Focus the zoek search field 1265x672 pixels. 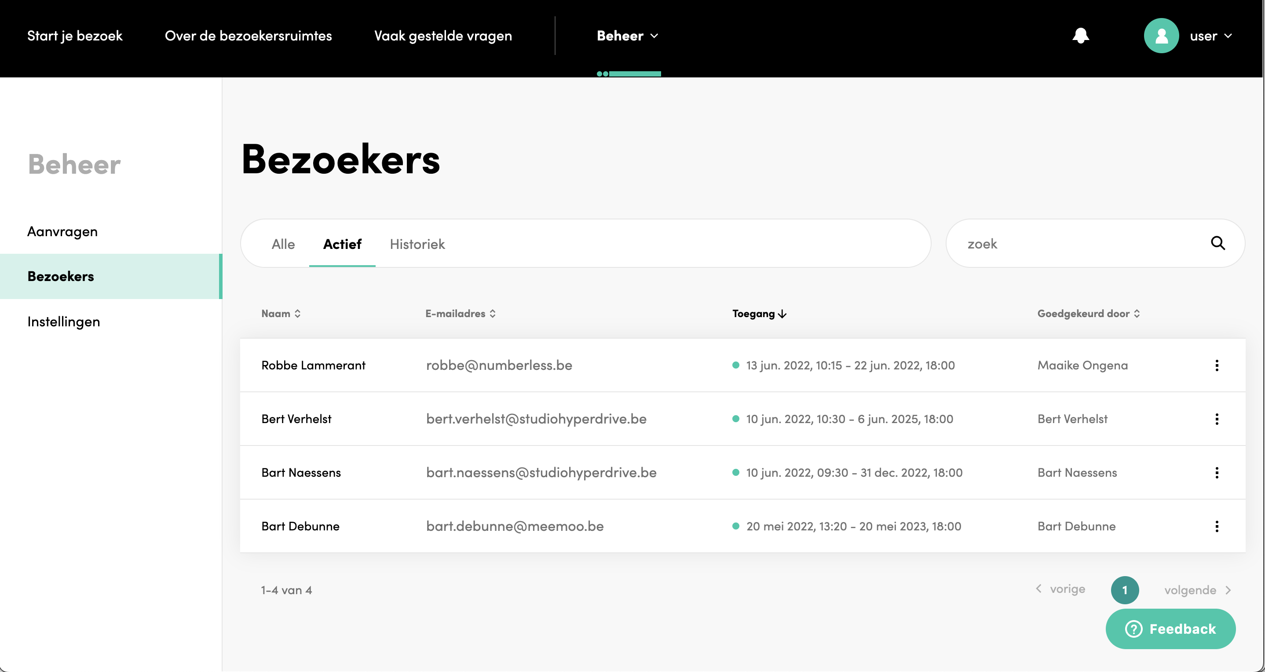1080,244
